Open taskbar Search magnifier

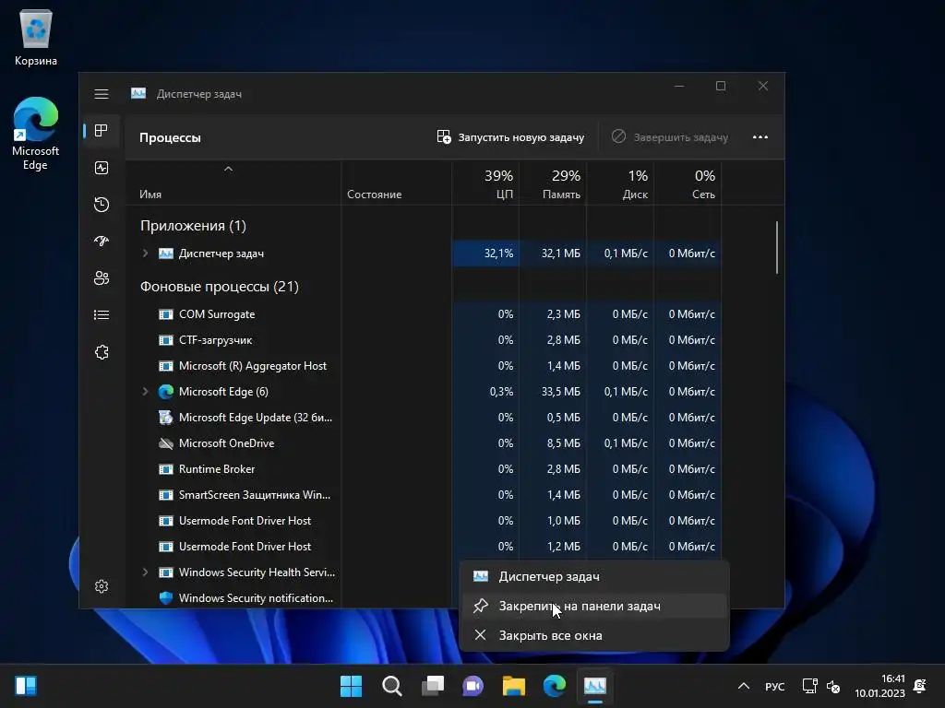coord(391,686)
